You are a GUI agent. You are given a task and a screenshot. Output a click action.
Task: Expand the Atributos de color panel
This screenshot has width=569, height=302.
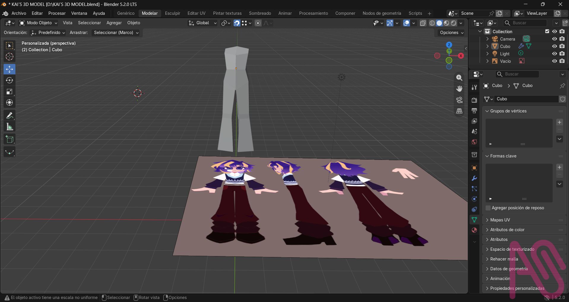click(x=524, y=230)
